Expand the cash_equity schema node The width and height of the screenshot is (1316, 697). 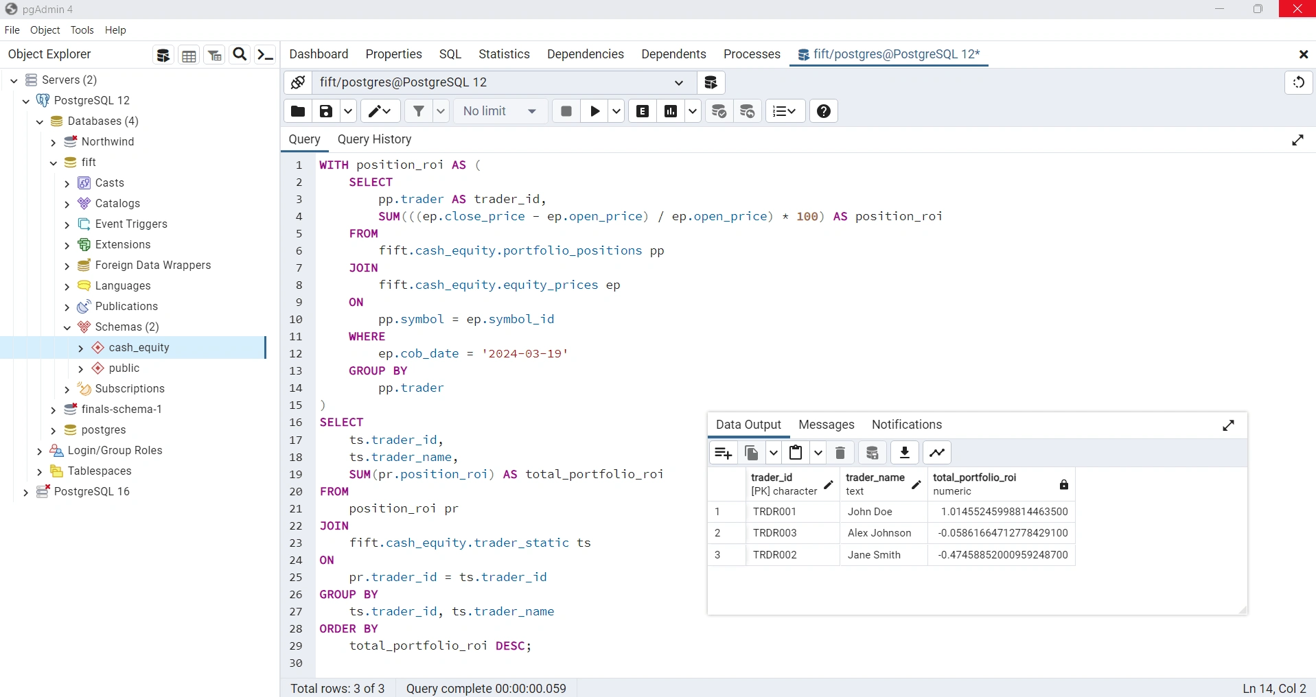[81, 348]
